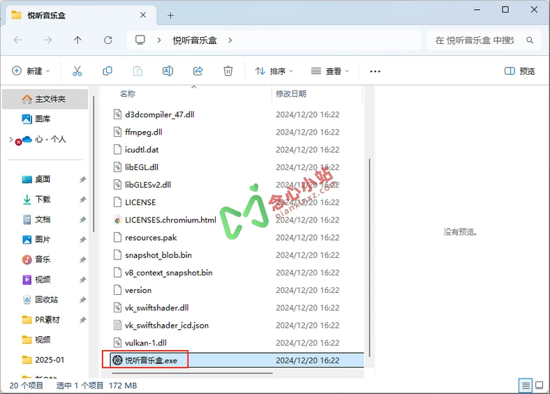Switch to large icons view in status bar
The width and height of the screenshot is (550, 394).
click(x=539, y=385)
